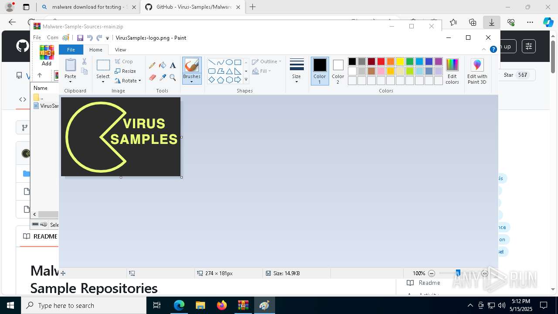Screen dimensions: 558x314
Task: Select the Magnifier tool
Action: tap(173, 78)
